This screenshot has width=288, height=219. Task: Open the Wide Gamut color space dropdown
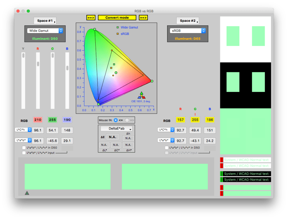coord(45,31)
